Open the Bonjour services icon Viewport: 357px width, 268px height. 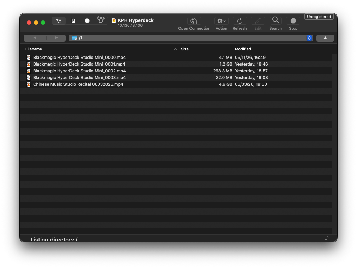(101, 20)
